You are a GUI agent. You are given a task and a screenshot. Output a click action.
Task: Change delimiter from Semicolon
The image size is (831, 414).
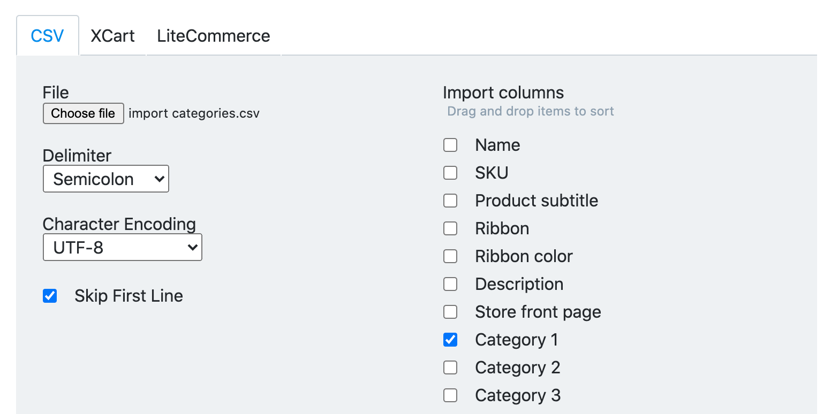105,179
